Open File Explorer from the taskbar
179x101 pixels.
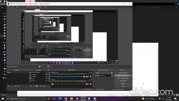pyautogui.click(x=72, y=98)
